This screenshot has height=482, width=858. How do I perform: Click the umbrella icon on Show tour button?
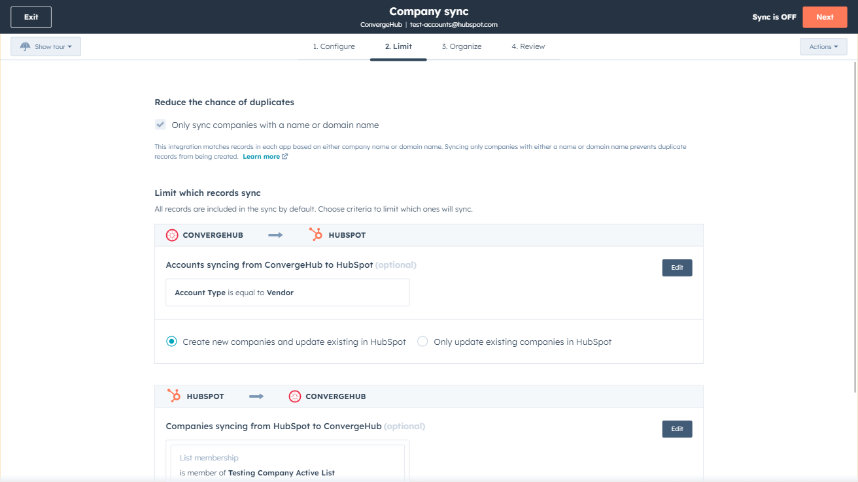click(25, 46)
